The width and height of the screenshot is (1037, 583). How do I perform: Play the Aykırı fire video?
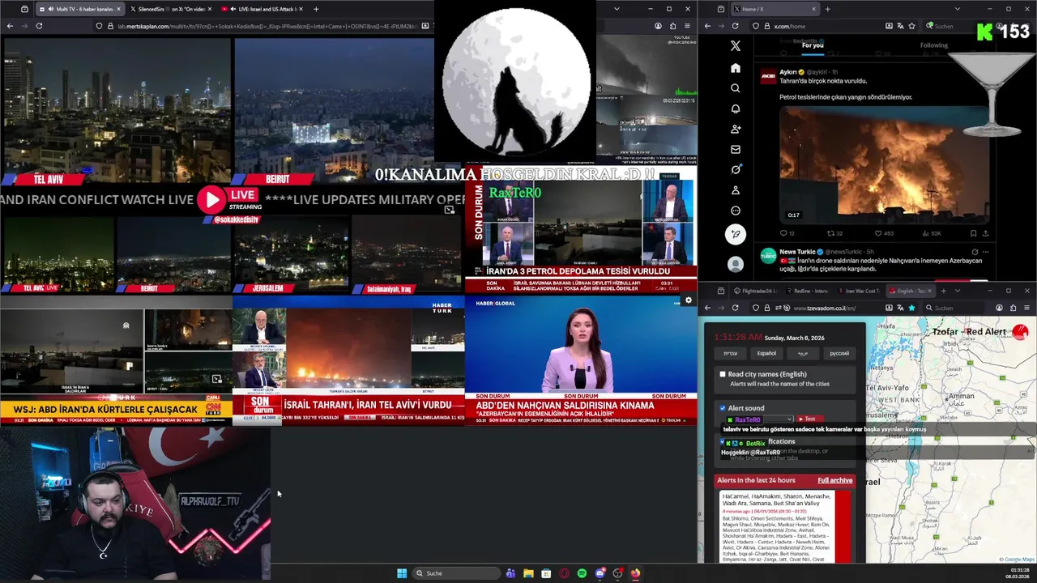[x=885, y=166]
